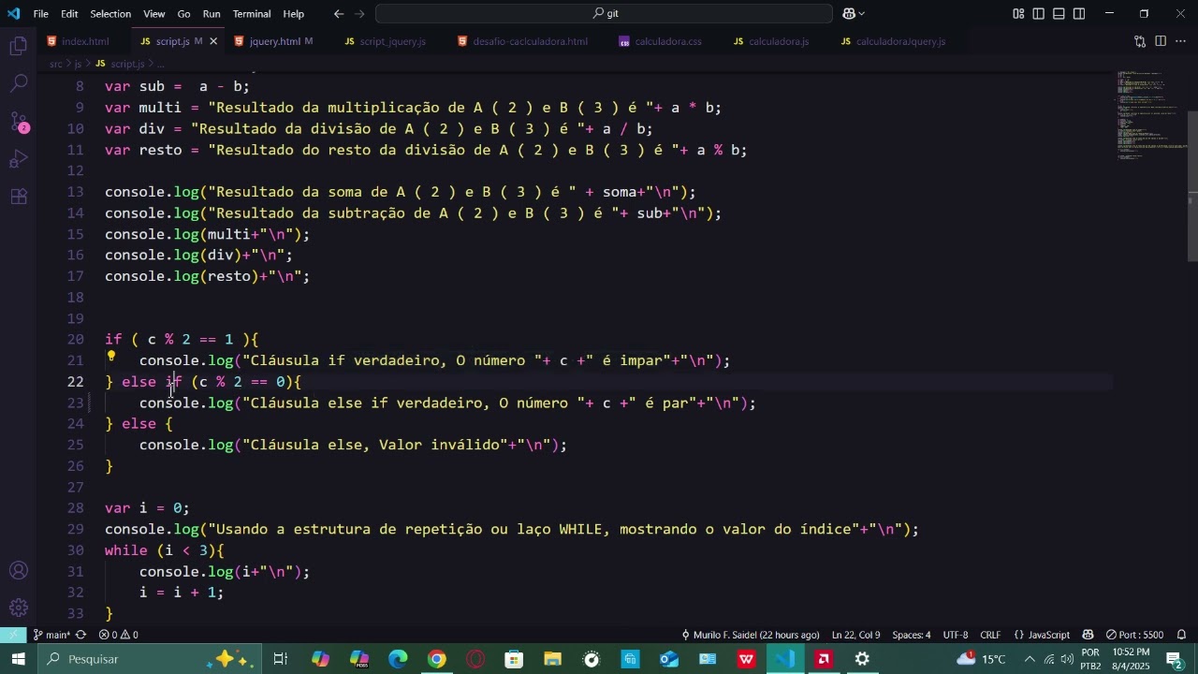The width and height of the screenshot is (1198, 674).
Task: Click the git search command center box
Action: click(604, 14)
